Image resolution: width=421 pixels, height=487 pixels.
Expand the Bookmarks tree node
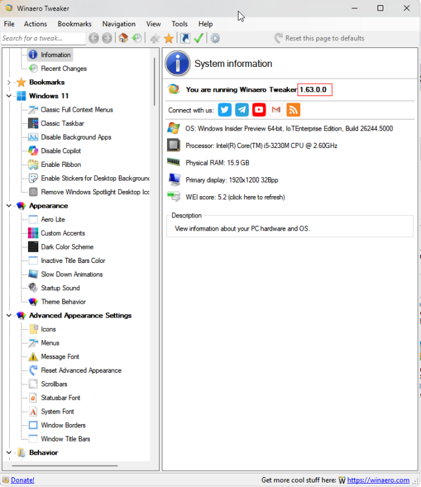coord(8,82)
